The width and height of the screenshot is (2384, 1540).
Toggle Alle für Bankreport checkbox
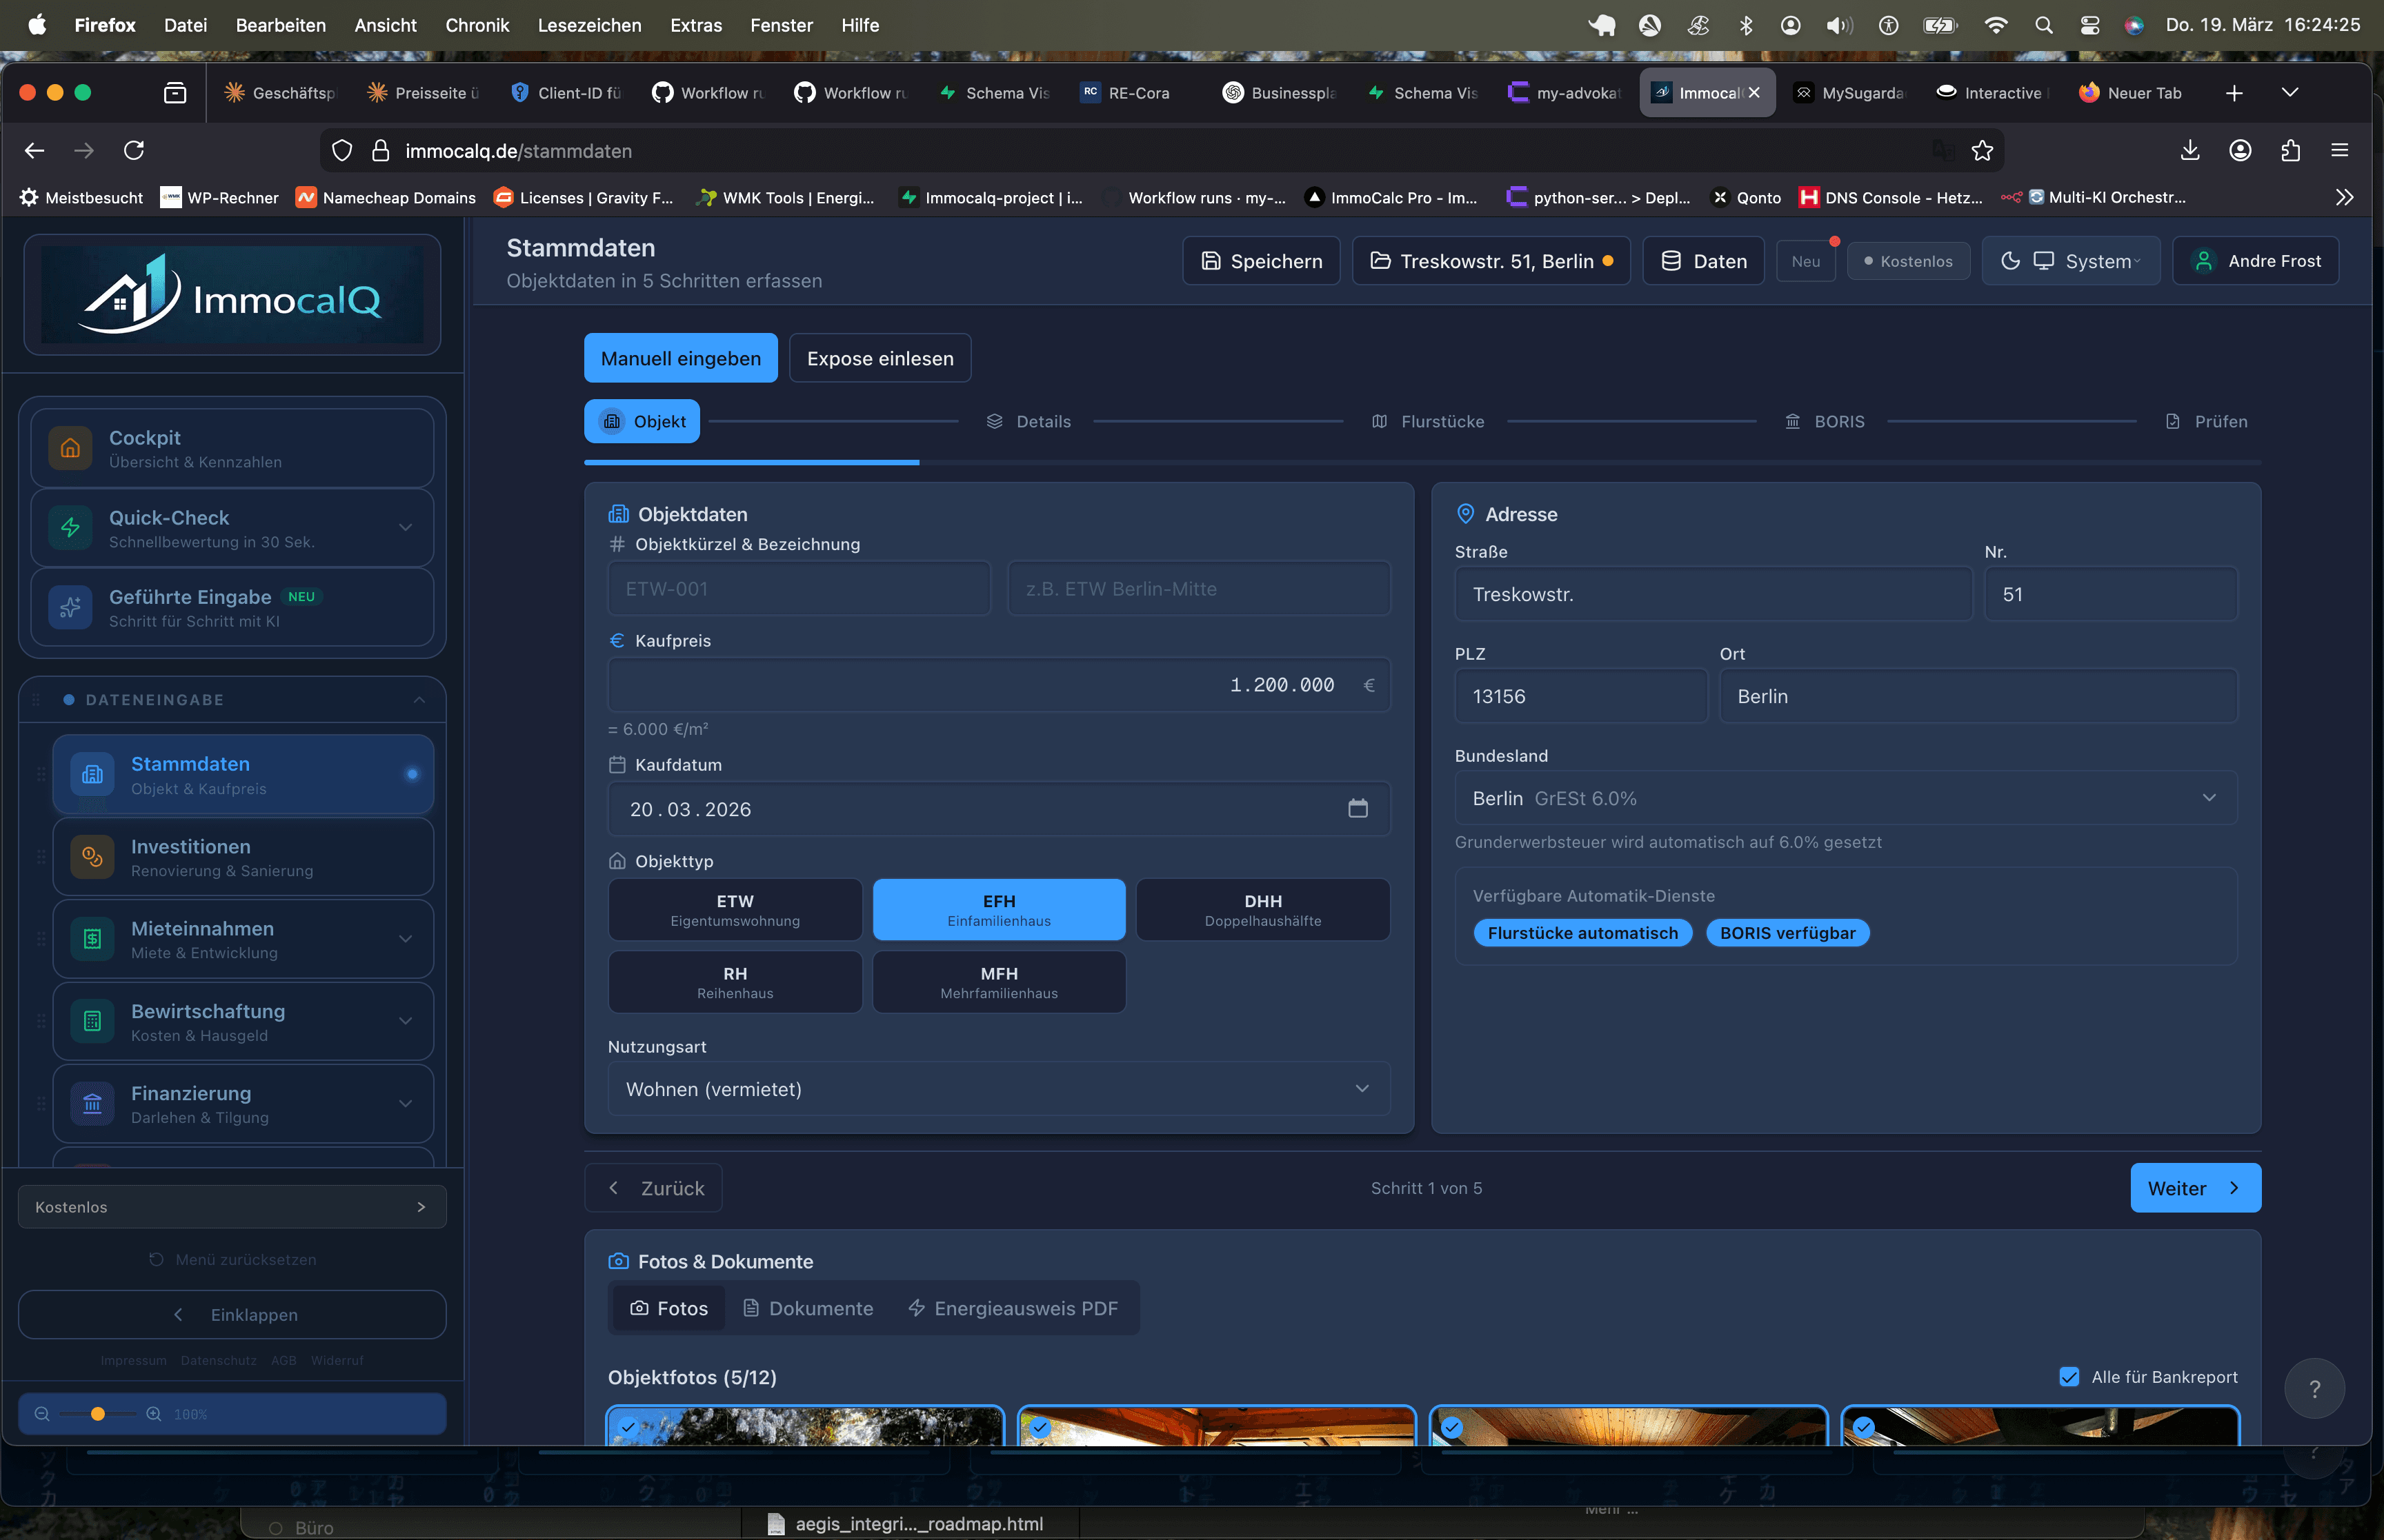click(x=2069, y=1377)
